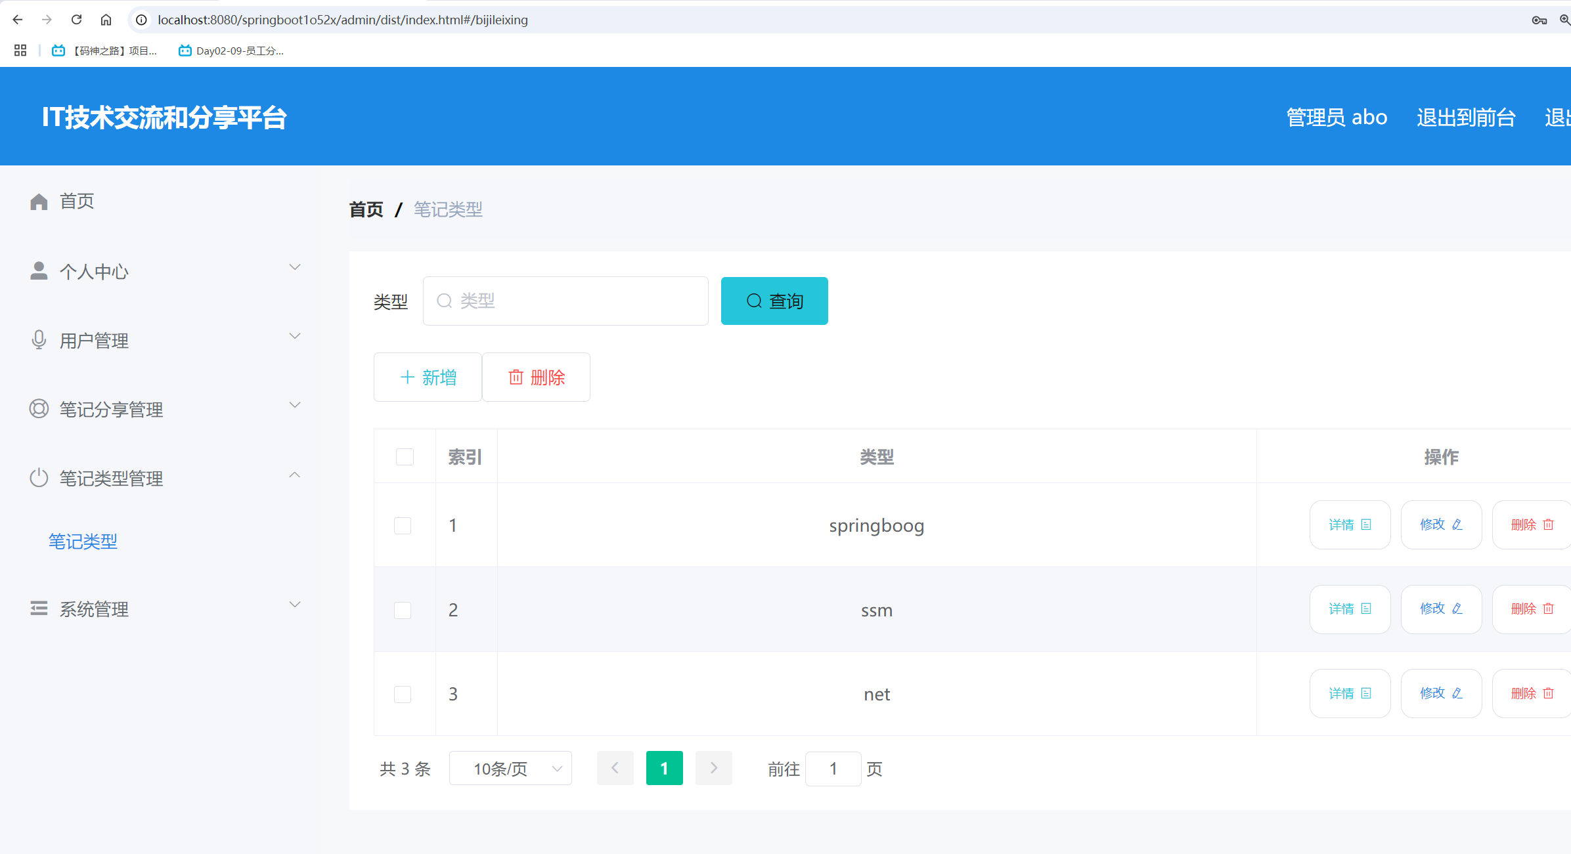The height and width of the screenshot is (854, 1571).
Task: Click the 笔记类型管理 power icon
Action: (x=38, y=477)
